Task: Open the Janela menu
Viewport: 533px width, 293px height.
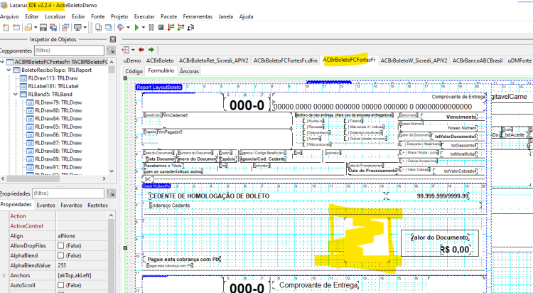Action: point(226,16)
